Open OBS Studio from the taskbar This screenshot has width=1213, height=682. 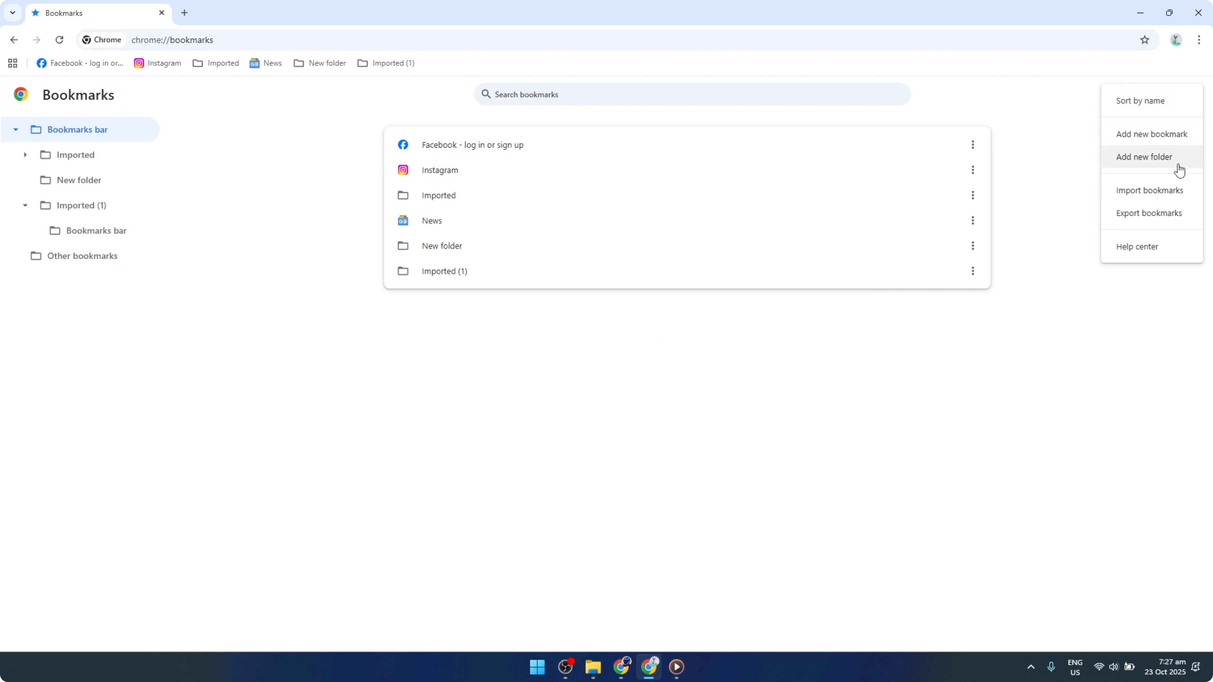click(566, 667)
